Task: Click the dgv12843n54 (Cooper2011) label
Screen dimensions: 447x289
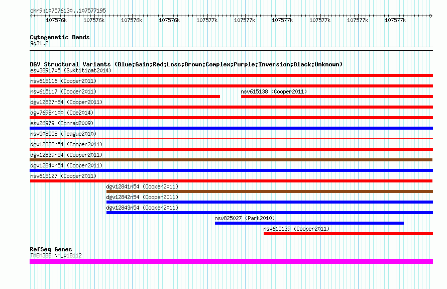Action: (x=142, y=208)
